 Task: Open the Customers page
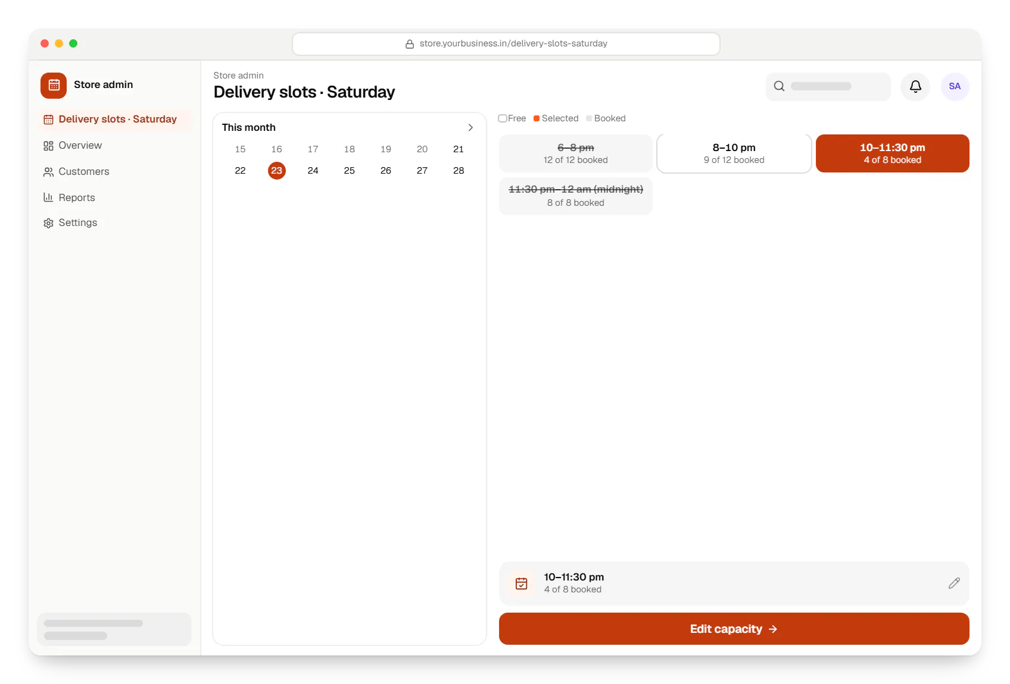point(114,172)
